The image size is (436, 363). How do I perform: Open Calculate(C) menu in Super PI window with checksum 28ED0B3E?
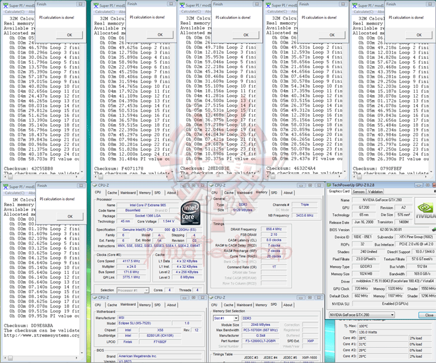tap(191, 12)
